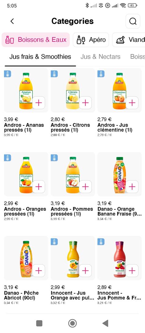Add Danao Orange Banane Fraise to cart
The width and height of the screenshot is (145, 333).
click(132, 187)
